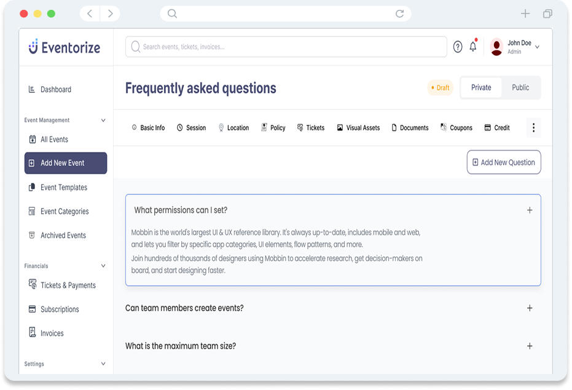Click the Archived Events box icon
This screenshot has height=390, width=572.
tap(32, 236)
